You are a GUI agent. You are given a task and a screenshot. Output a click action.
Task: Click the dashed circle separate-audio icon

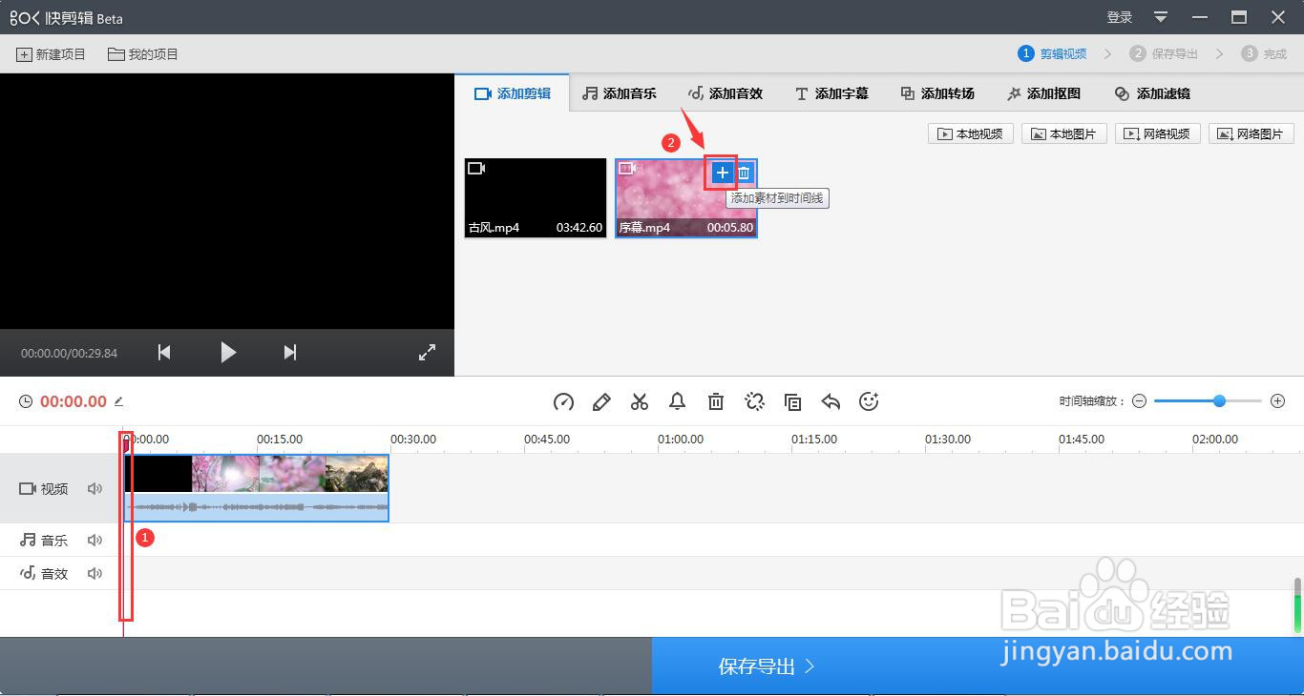pyautogui.click(x=754, y=402)
